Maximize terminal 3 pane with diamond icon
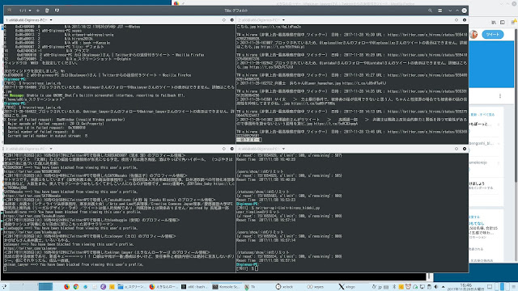This screenshot has height=291, width=518. pyautogui.click(x=224, y=149)
